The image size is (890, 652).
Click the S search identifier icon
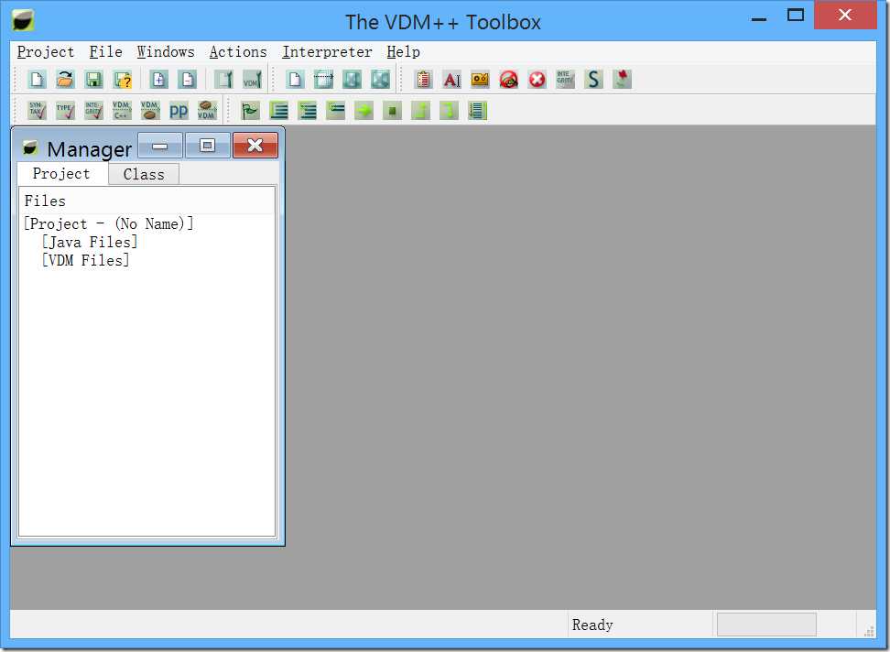coord(593,80)
